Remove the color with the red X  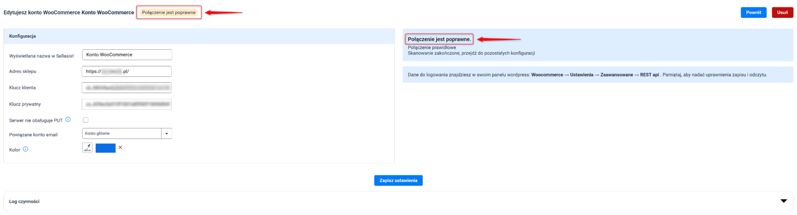click(120, 147)
